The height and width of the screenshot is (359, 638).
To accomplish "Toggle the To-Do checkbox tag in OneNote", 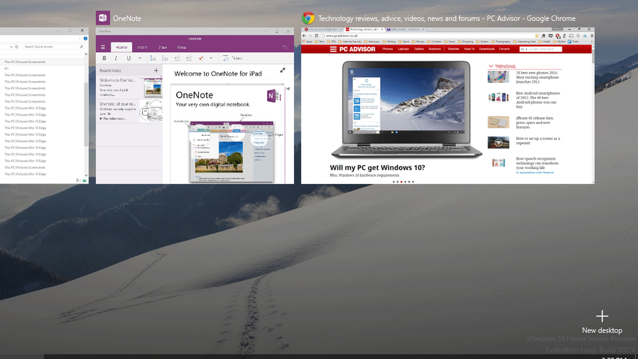I will click(x=201, y=58).
